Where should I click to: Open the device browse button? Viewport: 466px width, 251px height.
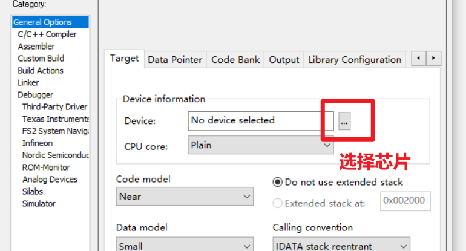pyautogui.click(x=344, y=121)
